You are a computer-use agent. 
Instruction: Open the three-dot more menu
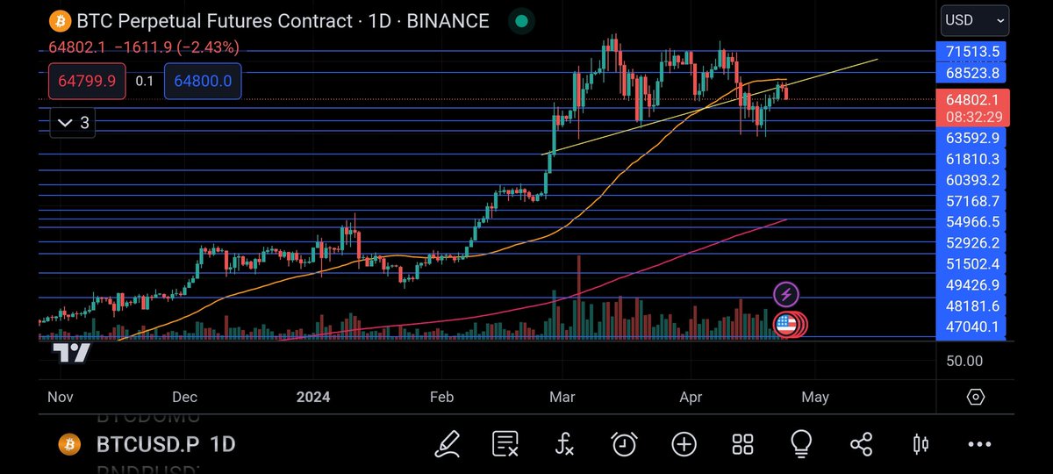980,444
